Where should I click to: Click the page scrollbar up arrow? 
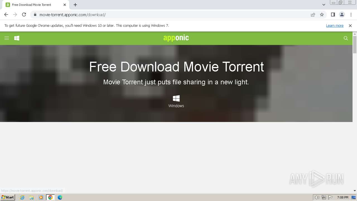[x=355, y=34]
